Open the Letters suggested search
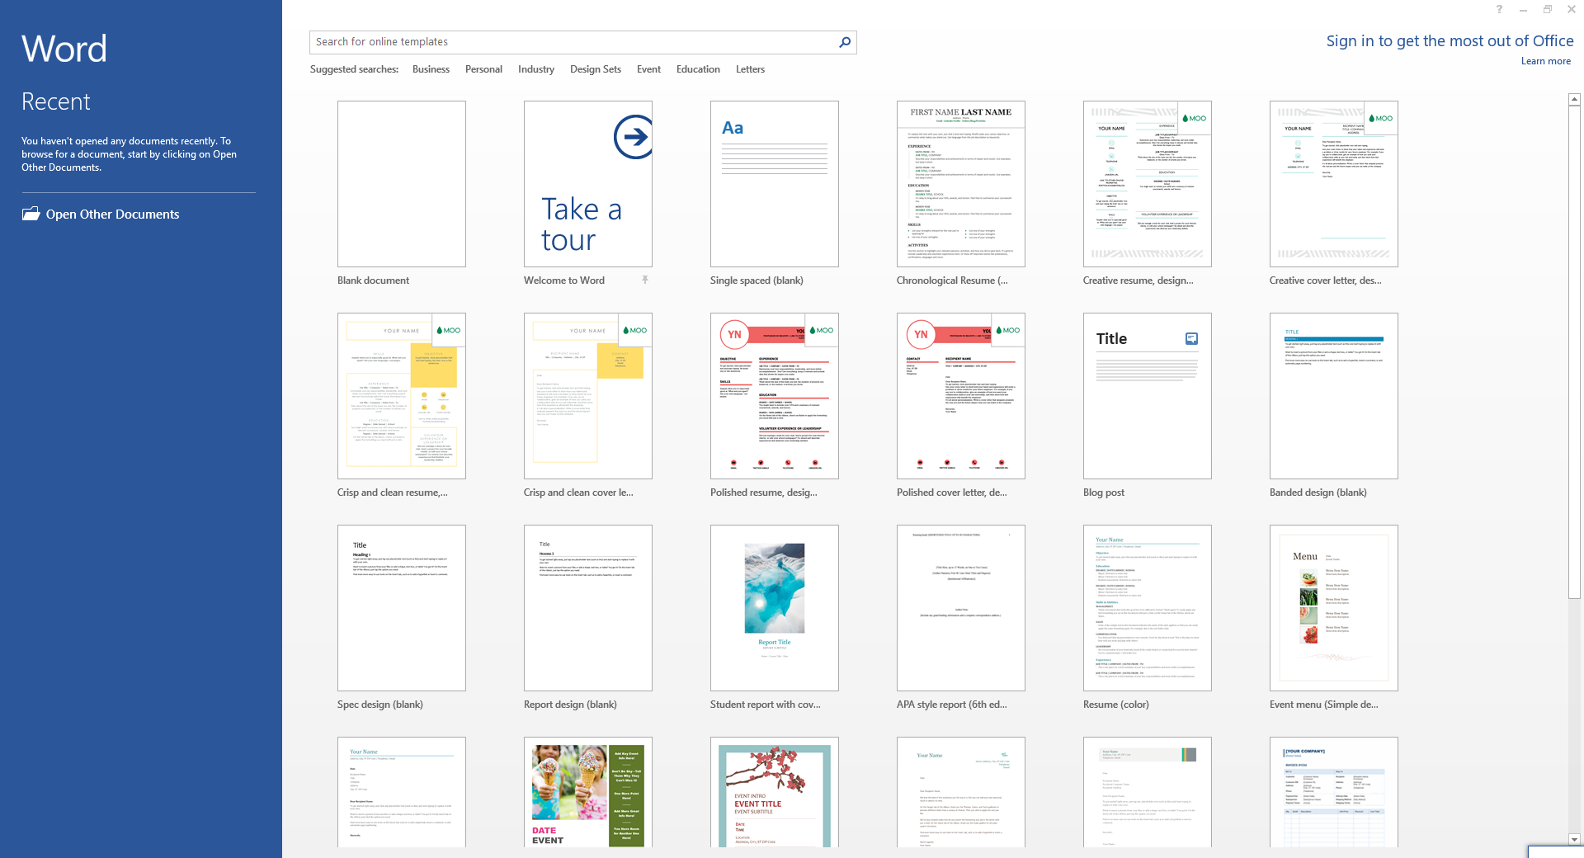This screenshot has height=858, width=1584. click(750, 69)
